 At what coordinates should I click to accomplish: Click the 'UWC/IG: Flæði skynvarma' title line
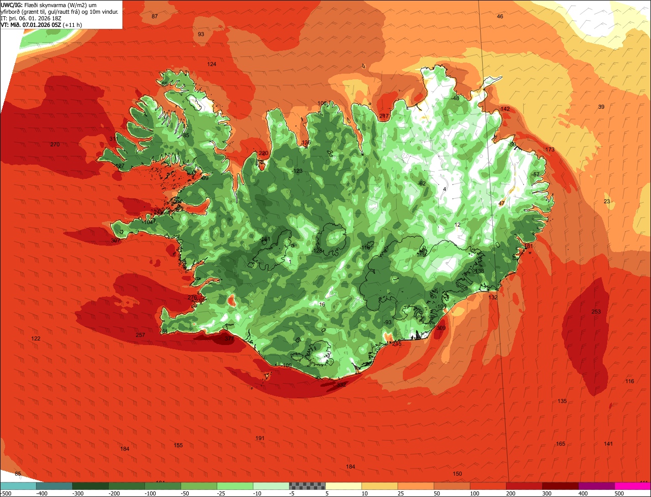pos(49,5)
